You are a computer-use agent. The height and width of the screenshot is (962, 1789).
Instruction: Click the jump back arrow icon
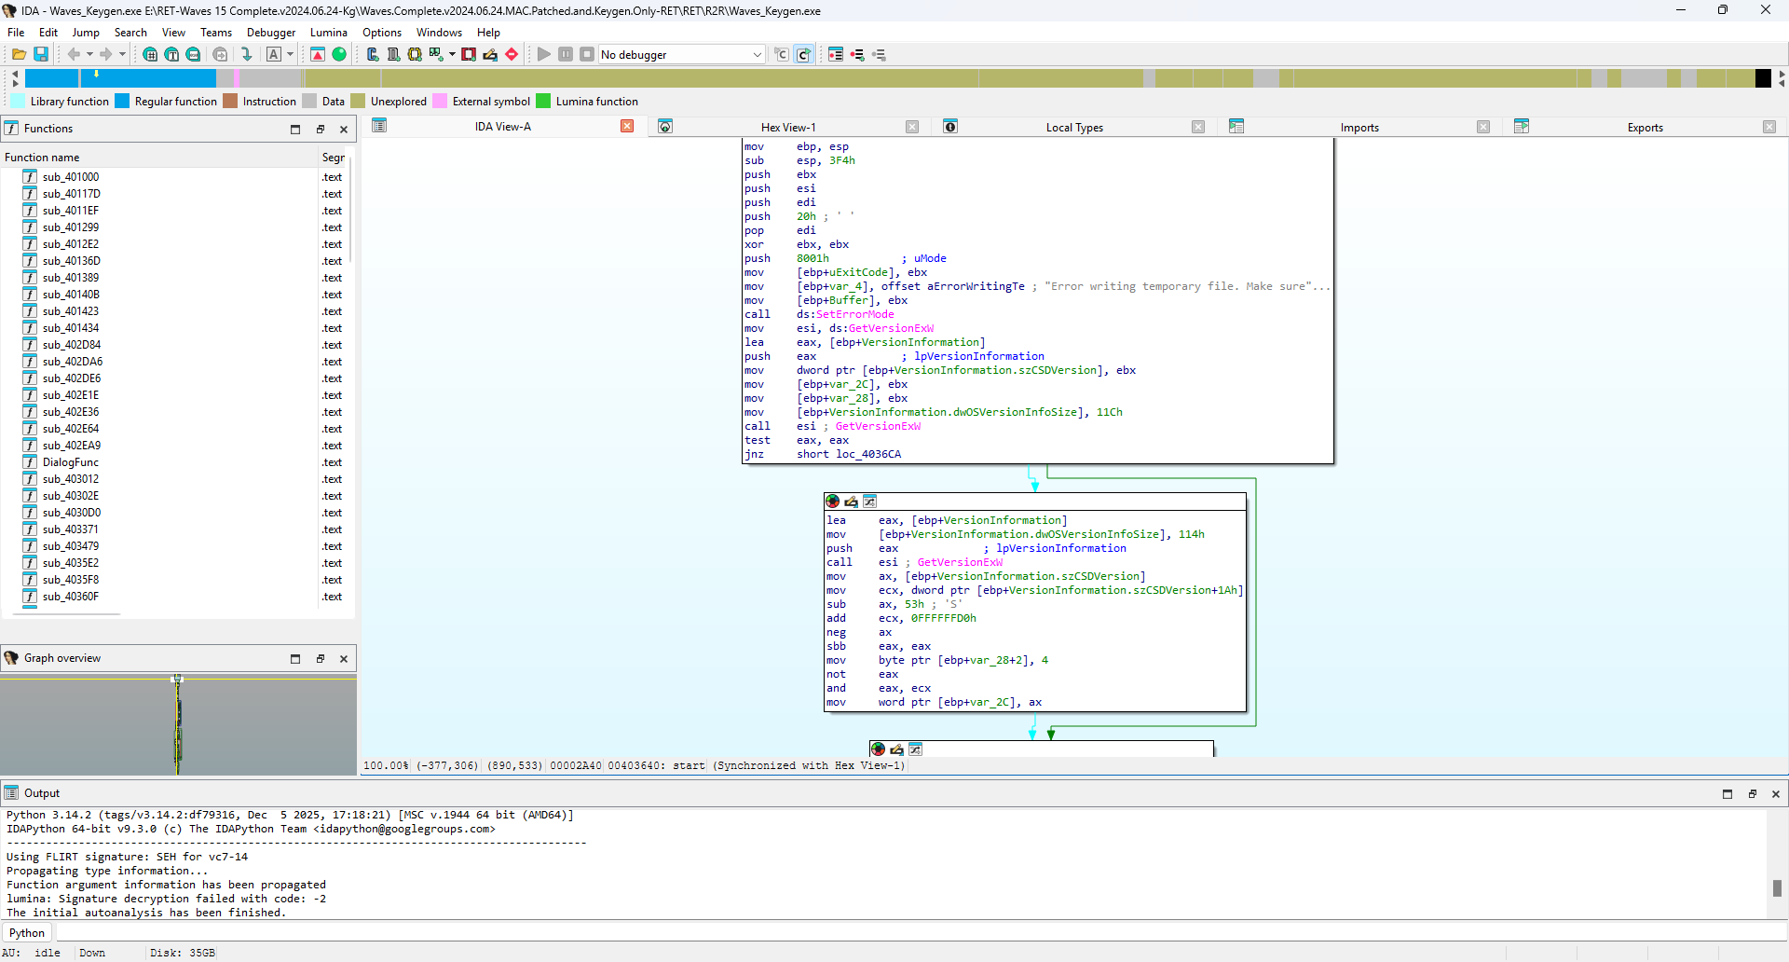(x=74, y=55)
